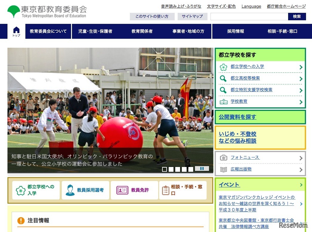Open the 広報出版物 link text

click(x=241, y=169)
